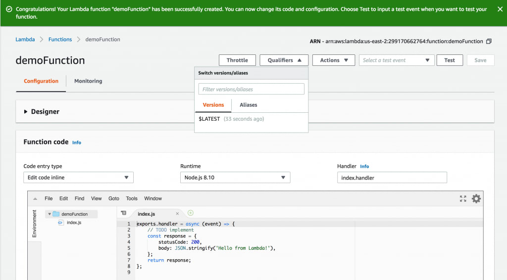507x280 pixels.
Task: Open the code editor settings gear
Action: 476,198
